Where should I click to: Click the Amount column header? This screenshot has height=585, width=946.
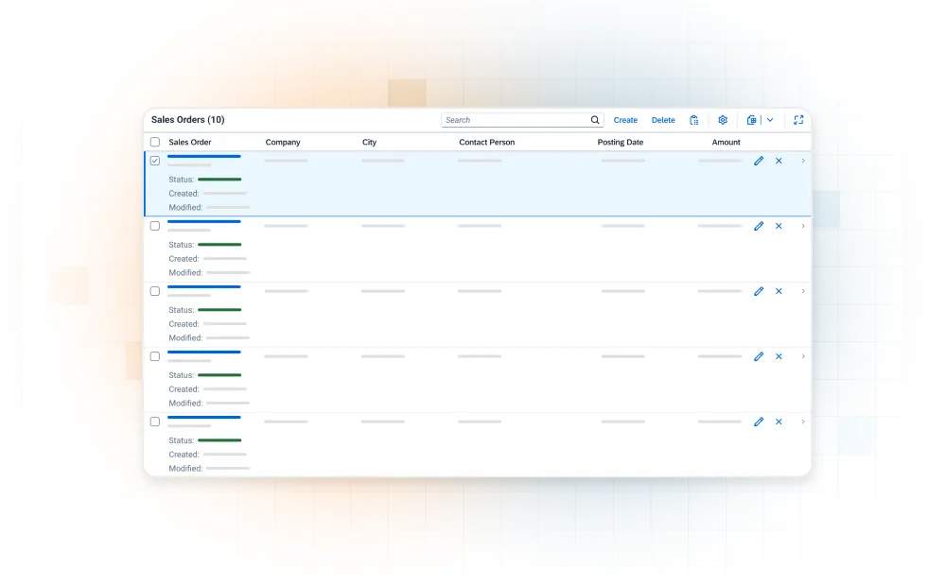click(726, 142)
